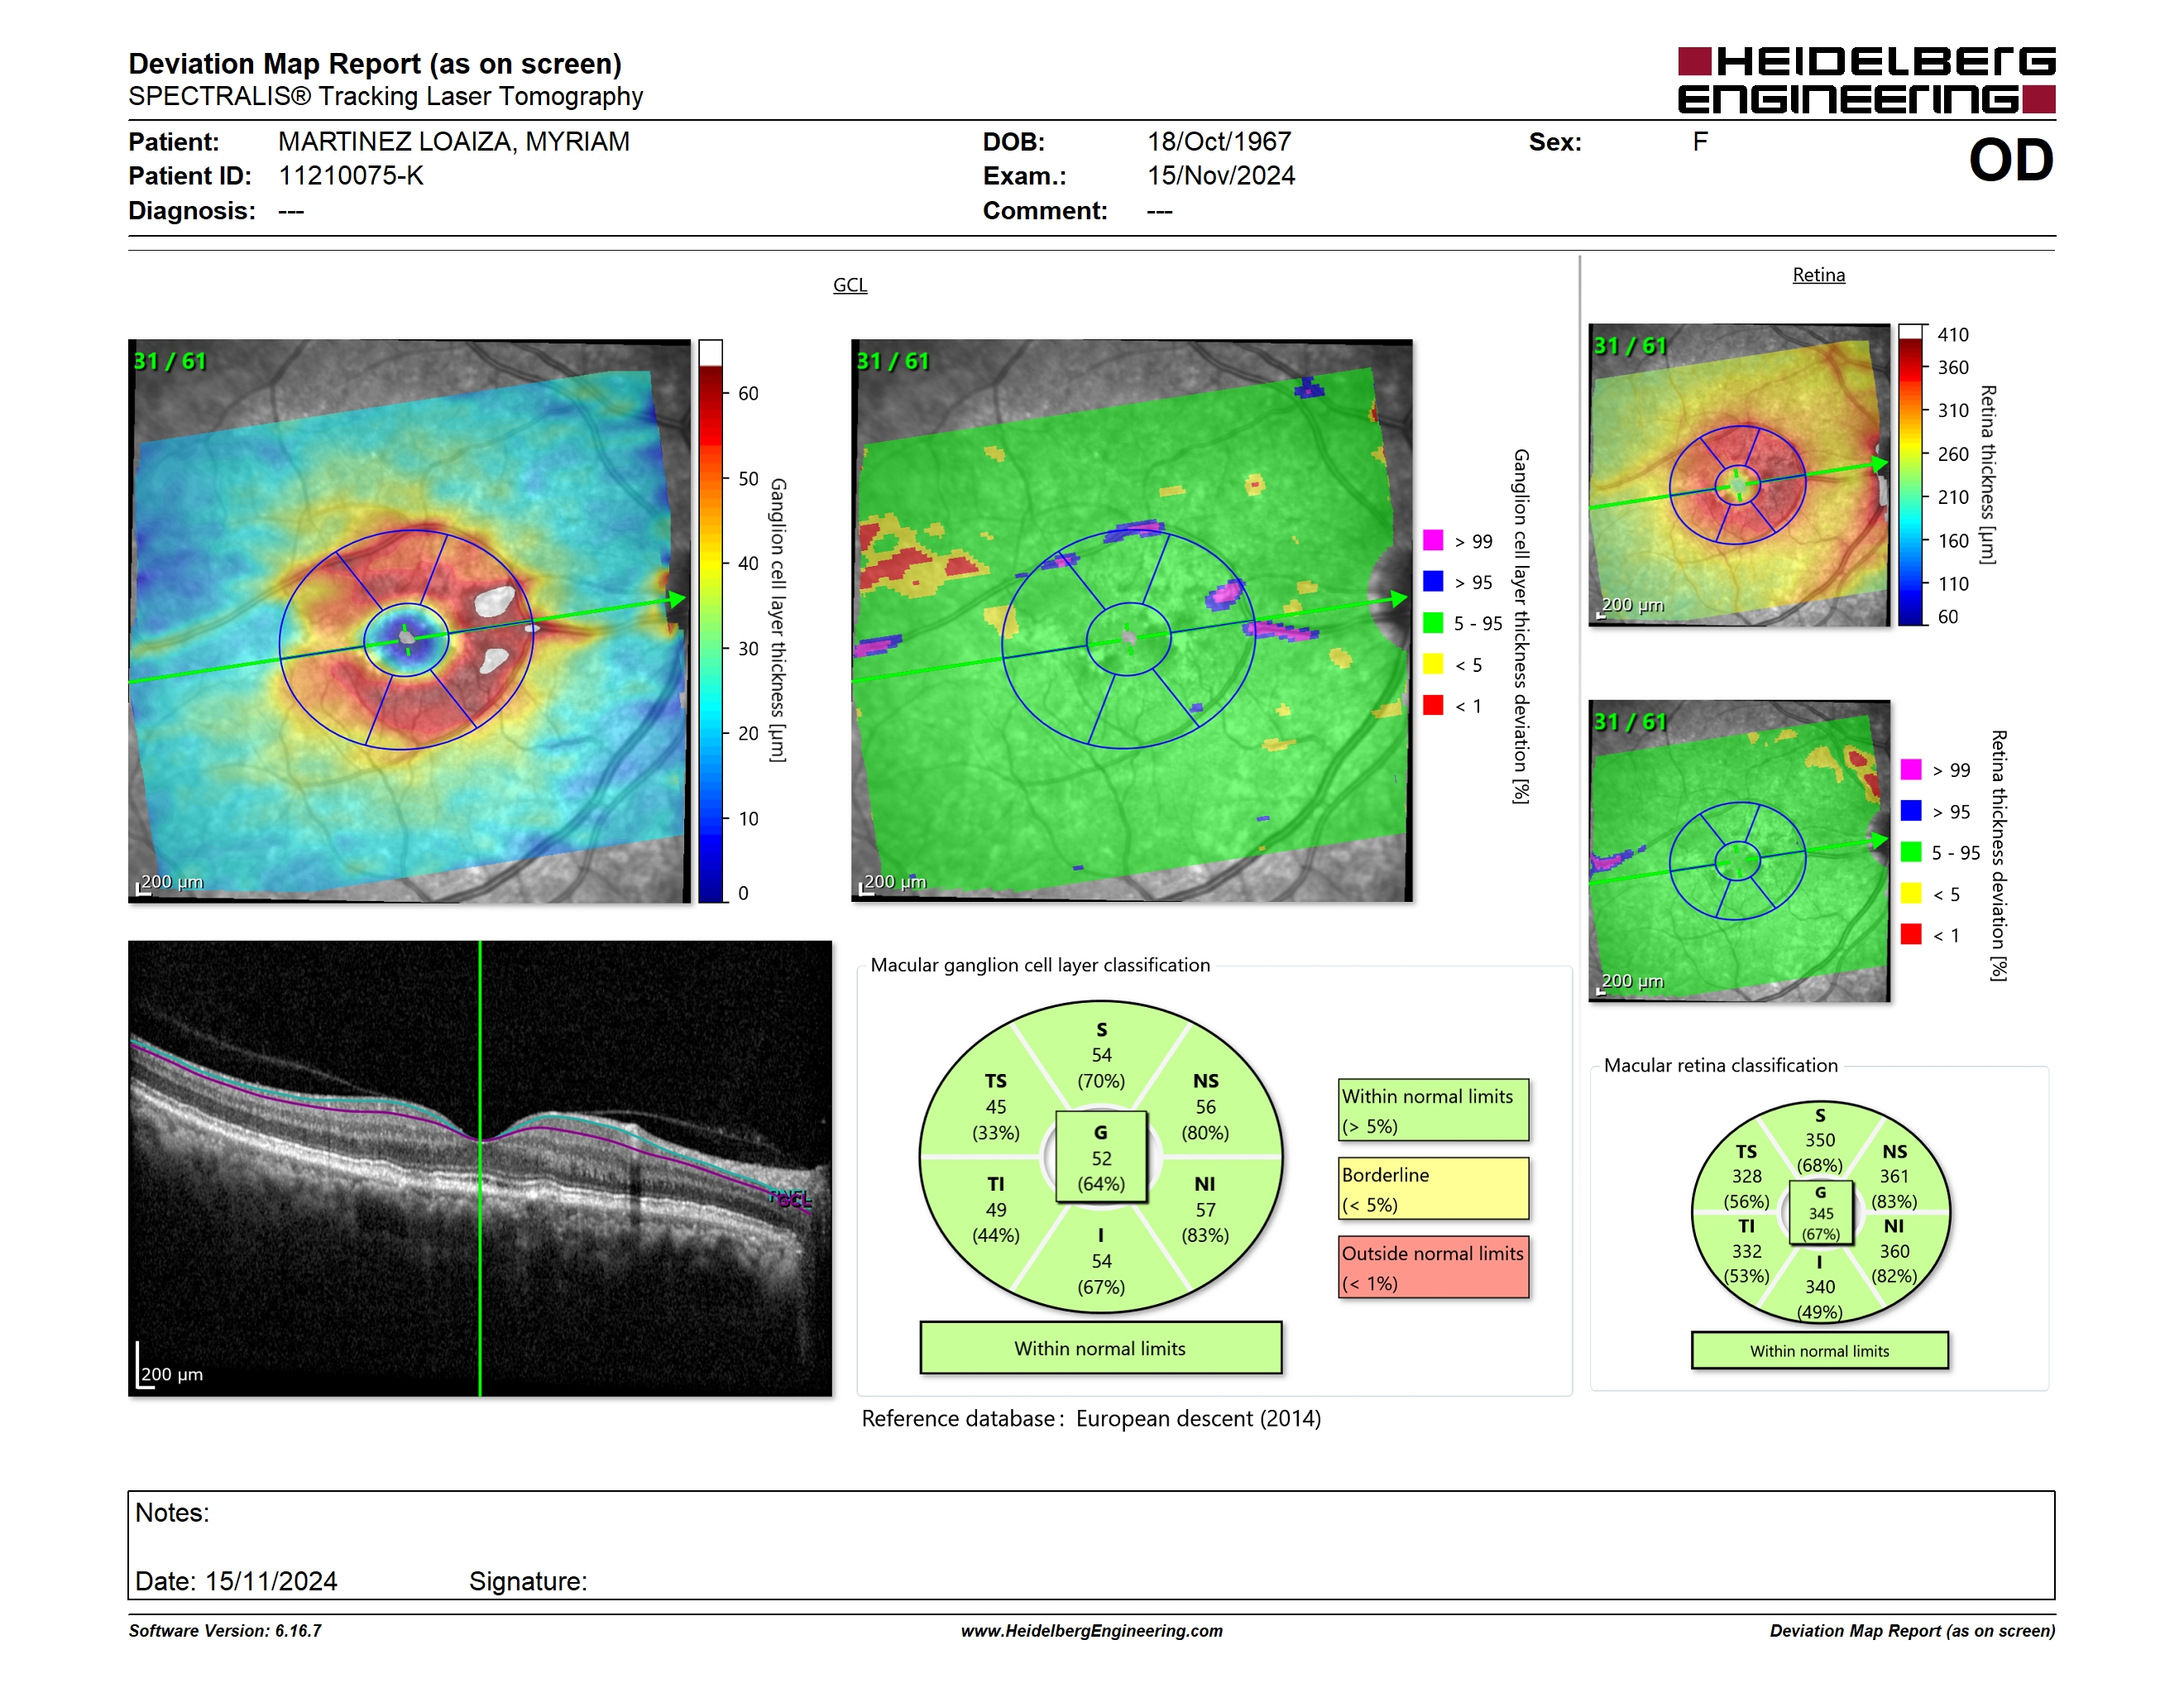Click the Signature field label
Screen dimensions: 2184x1688
pyautogui.click(x=528, y=1582)
